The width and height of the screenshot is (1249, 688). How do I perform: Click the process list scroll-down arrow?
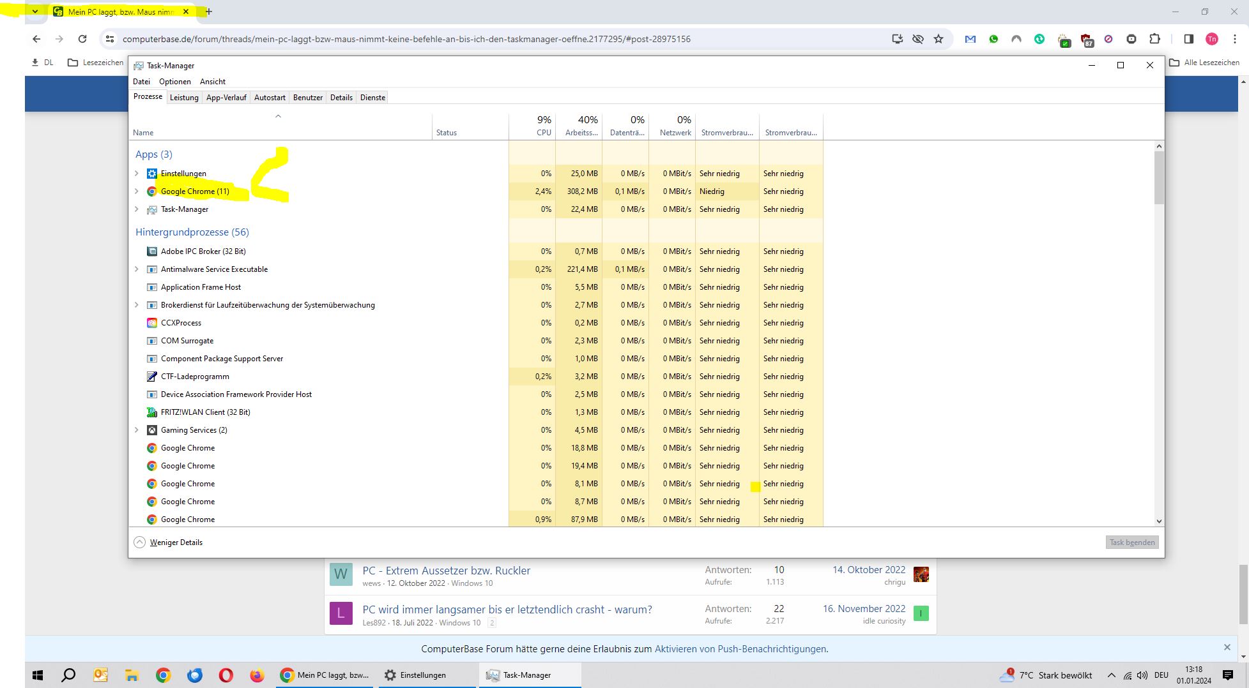[1159, 521]
